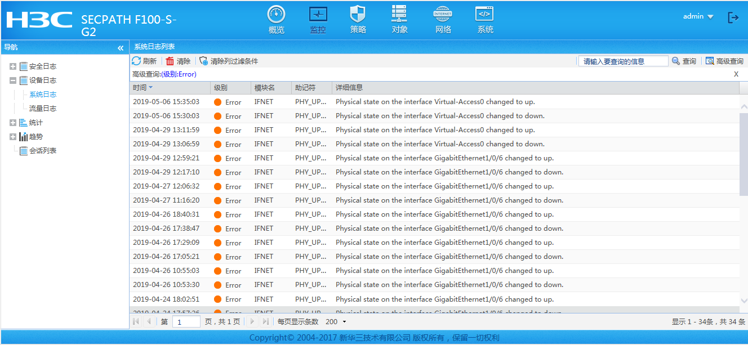Click Error level icon in 2019-04-26 10:55:03 row
Image resolution: width=748 pixels, height=345 pixels.
(x=218, y=271)
